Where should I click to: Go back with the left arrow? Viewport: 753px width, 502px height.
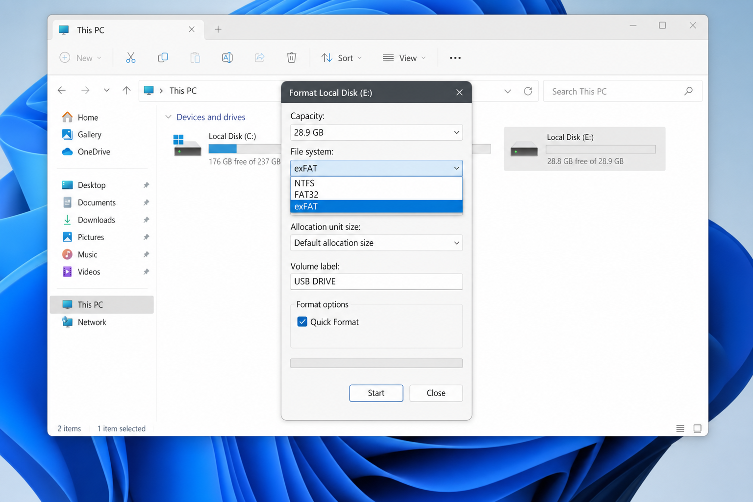coord(62,90)
